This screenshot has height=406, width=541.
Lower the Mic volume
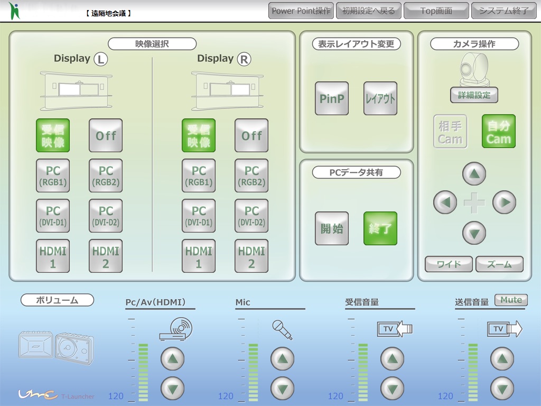282,389
